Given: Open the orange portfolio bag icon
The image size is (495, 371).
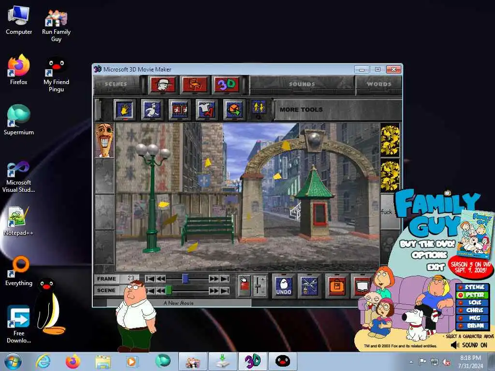Looking at the screenshot, I should (x=336, y=286).
